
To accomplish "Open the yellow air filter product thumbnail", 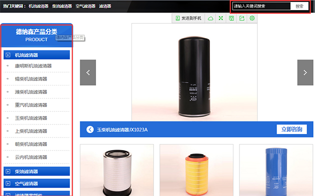I will (196, 170).
